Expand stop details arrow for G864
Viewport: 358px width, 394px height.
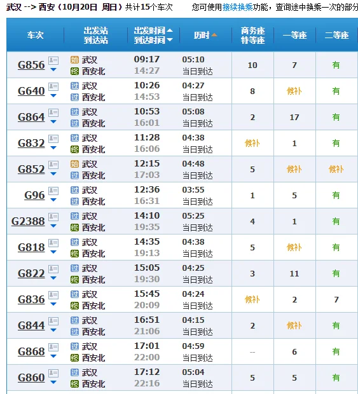coord(53,122)
